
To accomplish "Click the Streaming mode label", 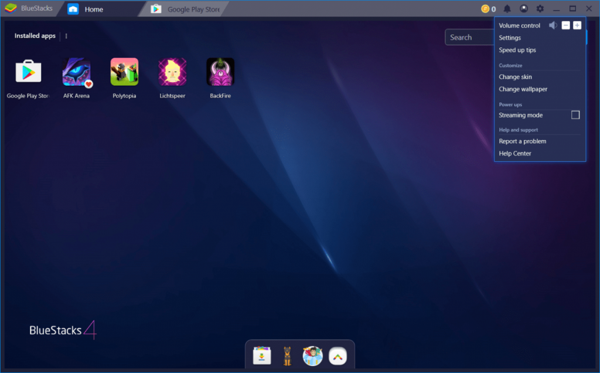I will pyautogui.click(x=520, y=115).
